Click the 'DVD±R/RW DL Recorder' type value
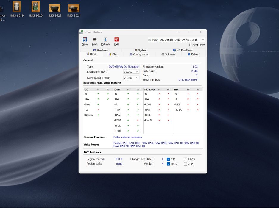 (124, 67)
